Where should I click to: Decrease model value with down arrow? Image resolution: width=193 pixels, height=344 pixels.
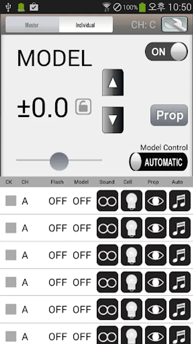pyautogui.click(x=113, y=120)
